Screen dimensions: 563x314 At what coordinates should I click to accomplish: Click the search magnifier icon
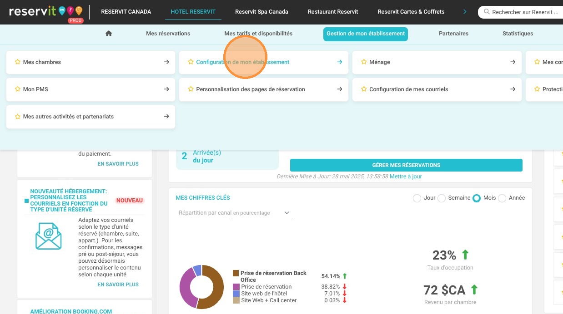487,12
